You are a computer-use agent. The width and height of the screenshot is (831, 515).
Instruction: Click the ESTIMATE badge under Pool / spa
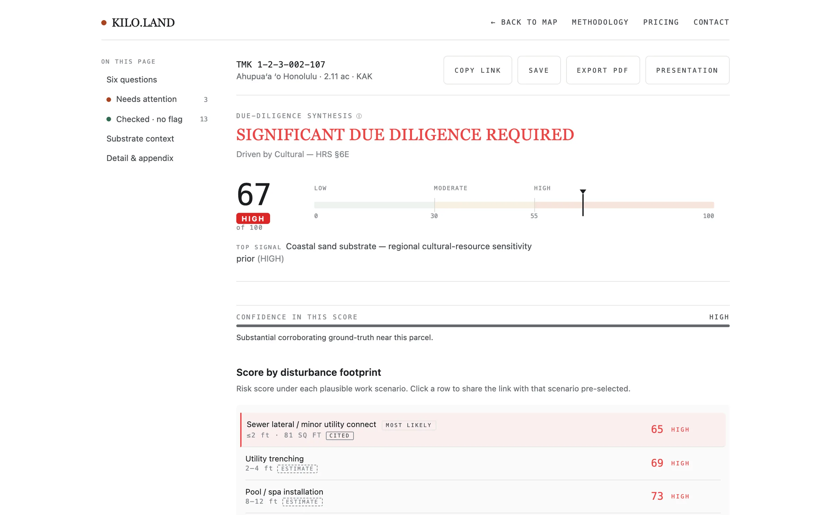pyautogui.click(x=302, y=502)
